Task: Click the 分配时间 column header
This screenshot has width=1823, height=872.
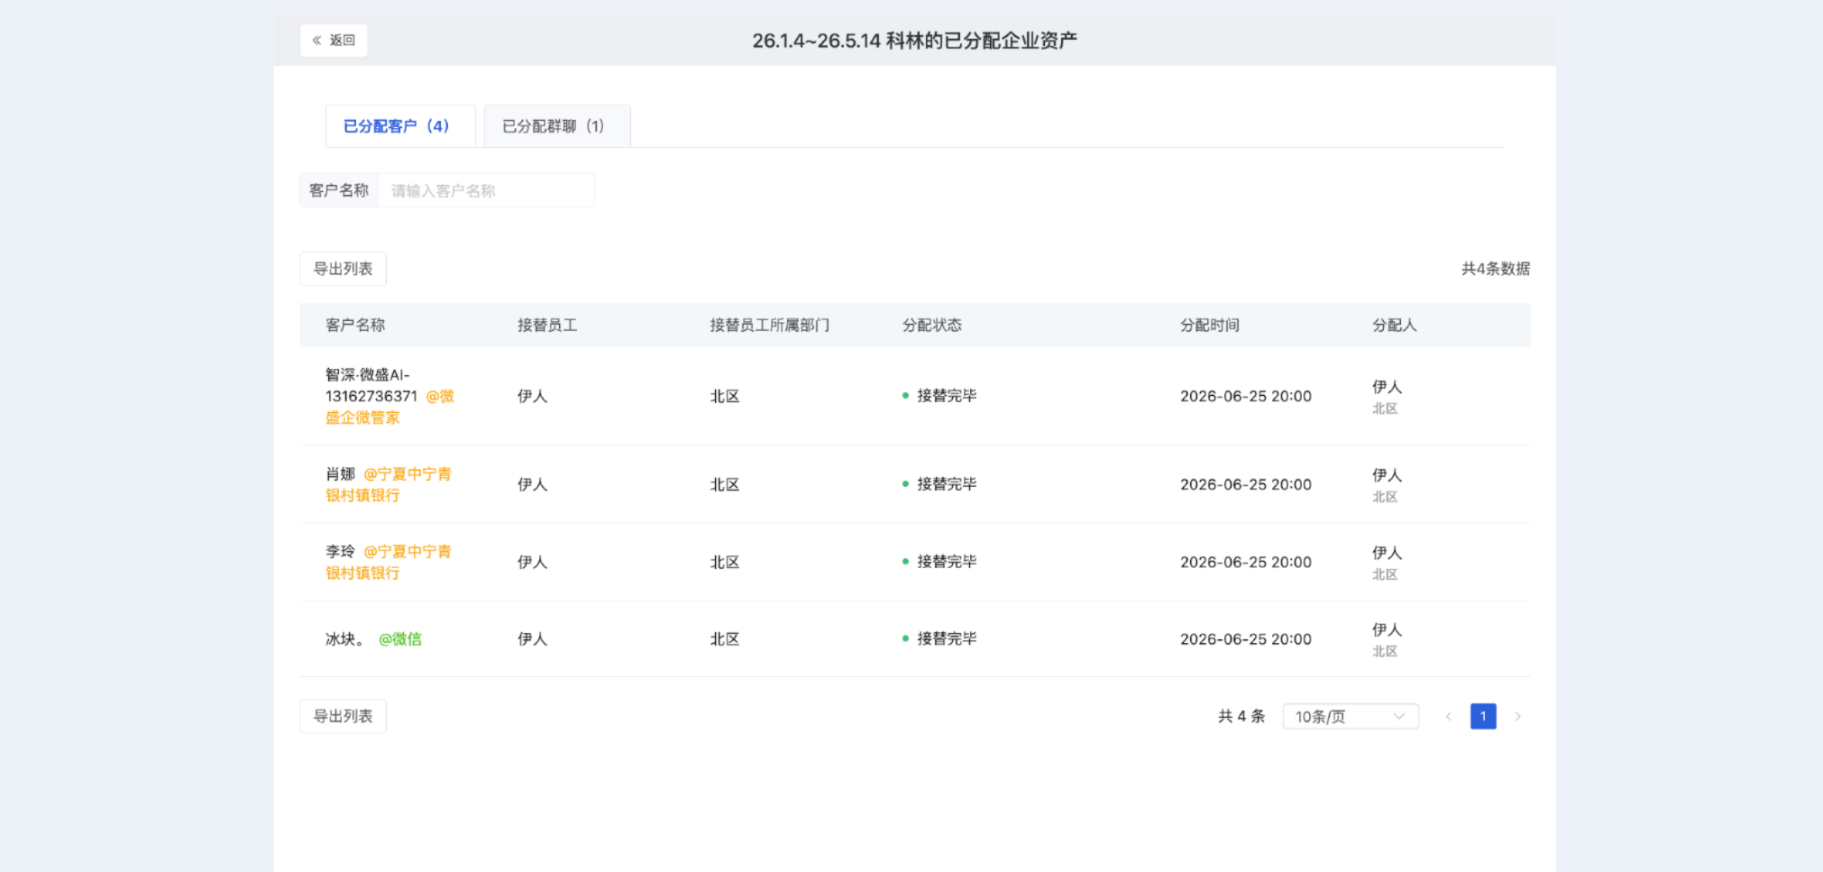Action: click(1210, 325)
